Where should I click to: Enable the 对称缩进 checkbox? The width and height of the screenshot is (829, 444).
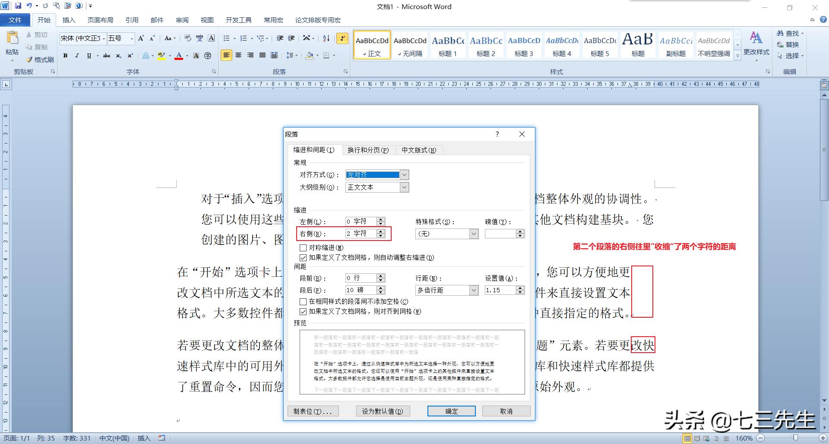click(x=304, y=247)
